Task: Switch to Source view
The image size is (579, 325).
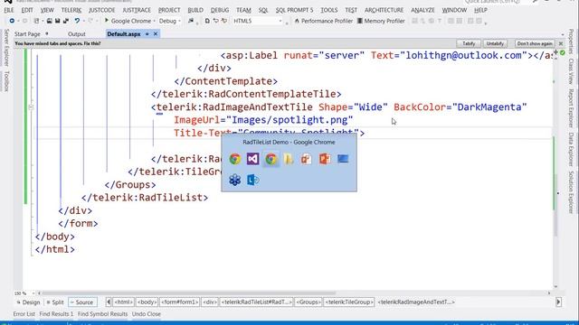Action: click(82, 302)
